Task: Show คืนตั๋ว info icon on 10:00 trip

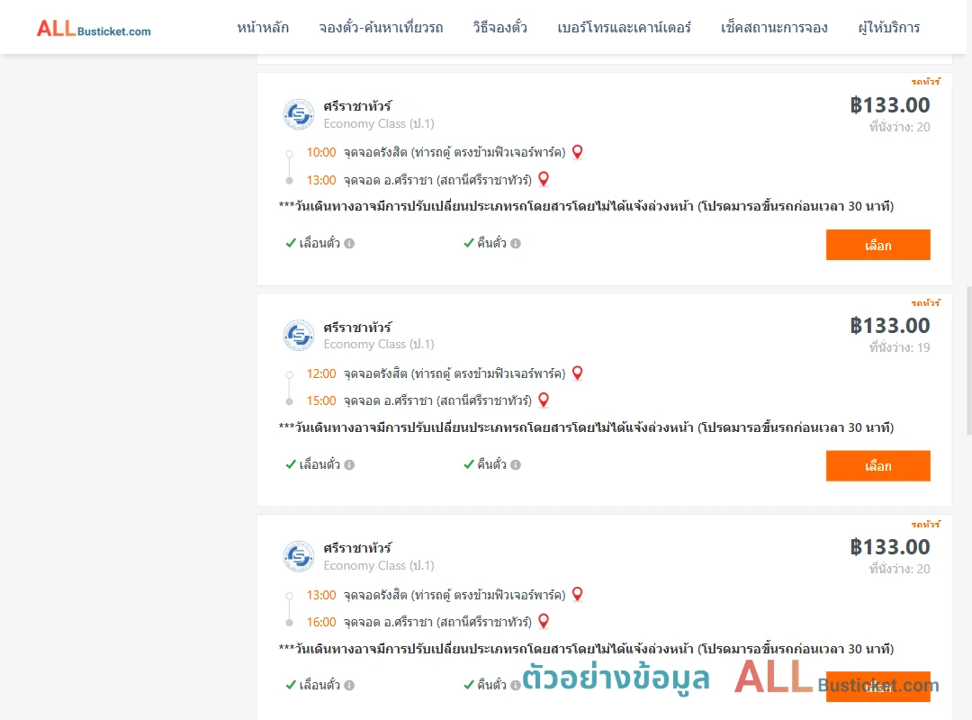Action: pos(516,244)
